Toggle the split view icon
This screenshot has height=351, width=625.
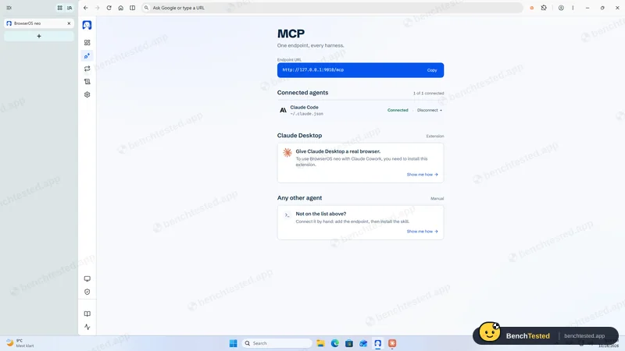pos(132,8)
